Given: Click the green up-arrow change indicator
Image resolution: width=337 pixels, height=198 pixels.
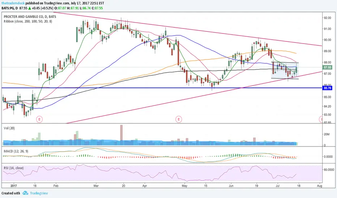Looking at the screenshot, I should (x=29, y=8).
